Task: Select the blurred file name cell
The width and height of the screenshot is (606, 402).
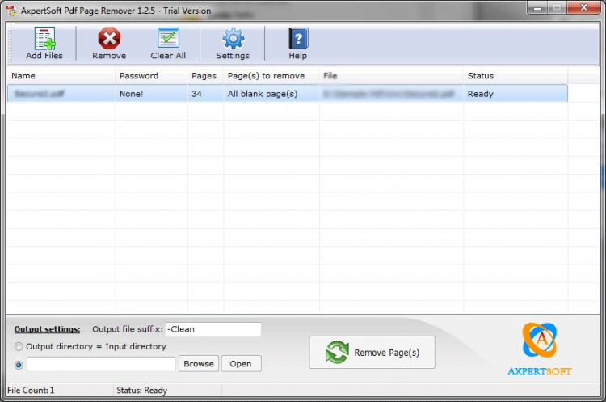Action: coord(61,94)
